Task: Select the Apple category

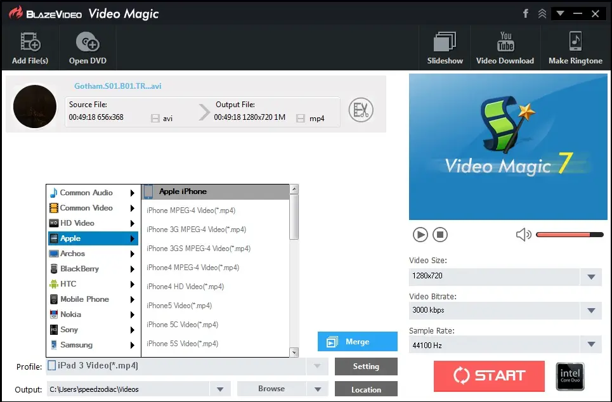Action: 93,238
